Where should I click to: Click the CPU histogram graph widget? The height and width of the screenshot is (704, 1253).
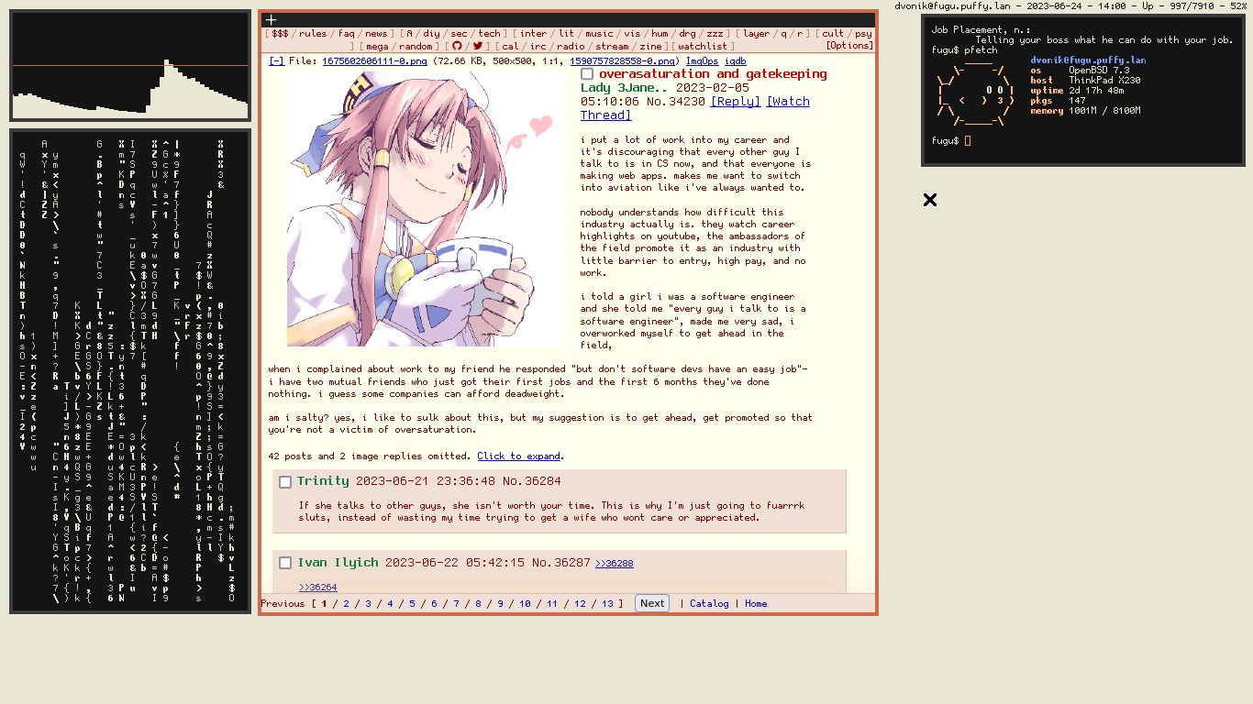point(130,66)
